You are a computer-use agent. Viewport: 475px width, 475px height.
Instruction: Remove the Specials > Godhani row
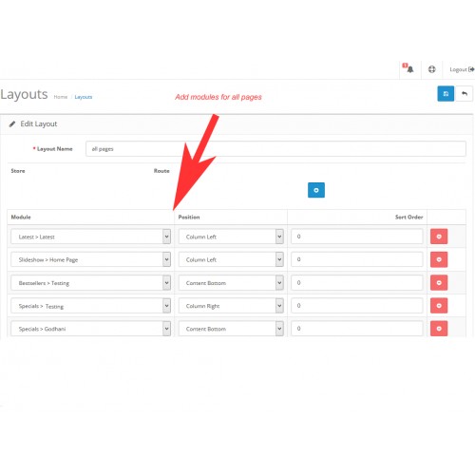[439, 329]
